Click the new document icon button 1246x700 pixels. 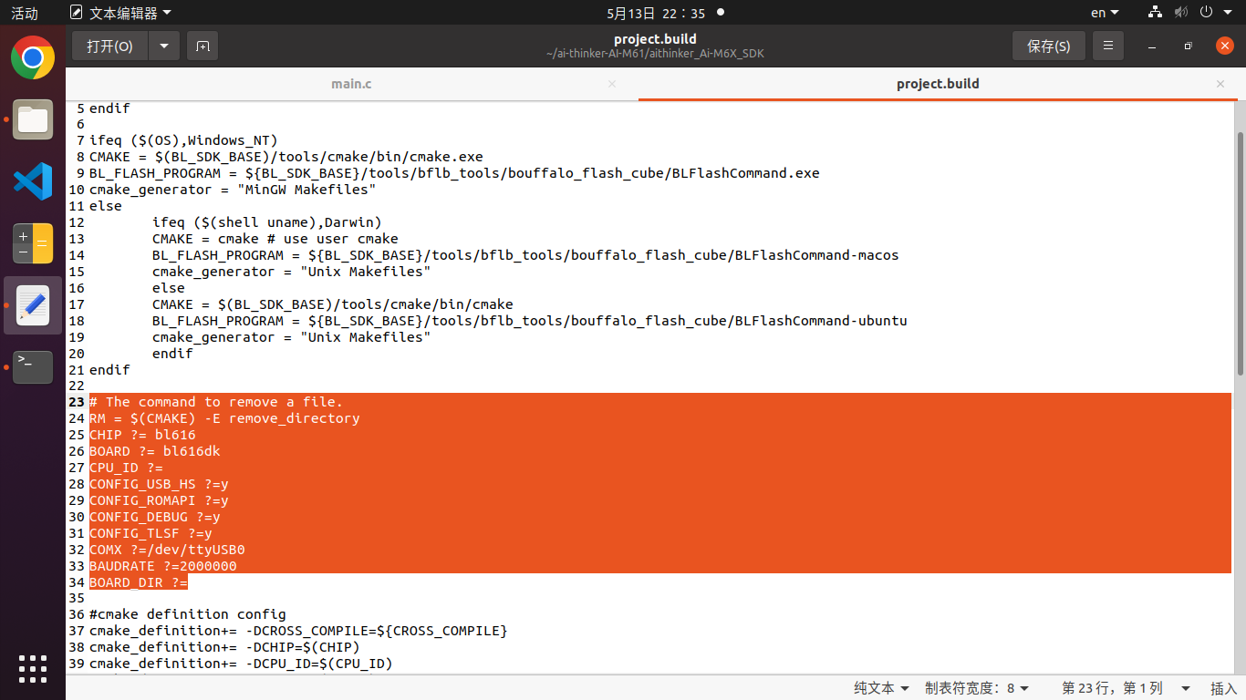[202, 46]
